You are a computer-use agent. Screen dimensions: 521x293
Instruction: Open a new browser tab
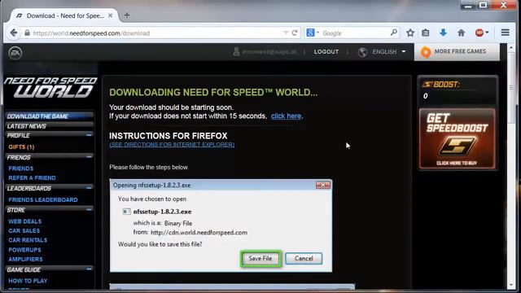coord(127,15)
